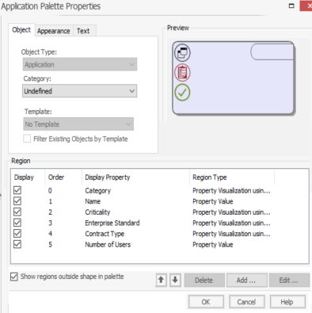Toggle Show regions outside shape in palette
Image resolution: width=312 pixels, height=313 pixels.
(x=14, y=277)
